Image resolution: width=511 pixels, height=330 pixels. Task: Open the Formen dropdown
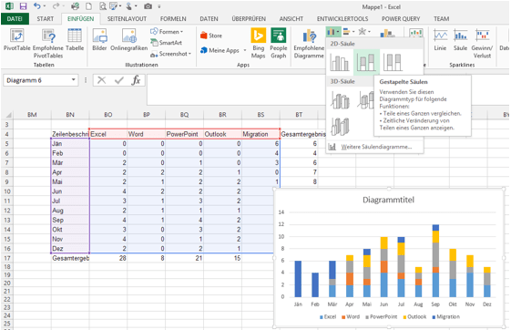tap(167, 32)
